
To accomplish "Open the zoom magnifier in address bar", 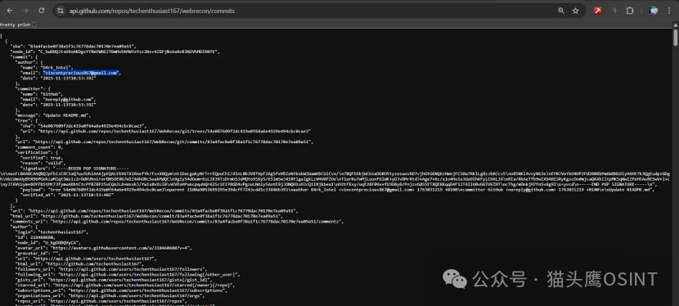I will [x=561, y=11].
